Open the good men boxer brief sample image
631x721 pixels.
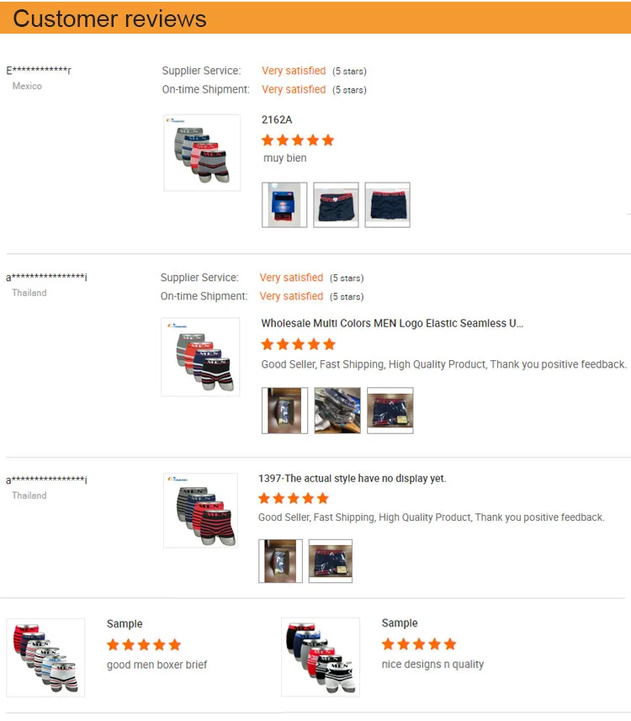click(x=45, y=658)
